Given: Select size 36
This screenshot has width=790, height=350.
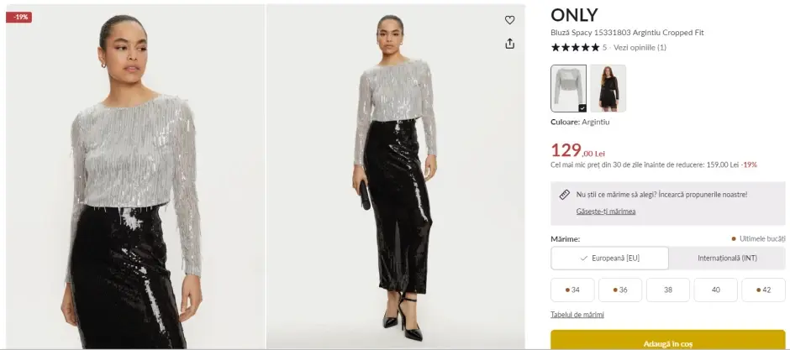Looking at the screenshot, I should (620, 290).
